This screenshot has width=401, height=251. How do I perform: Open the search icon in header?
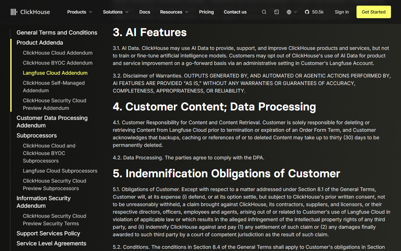point(264,12)
